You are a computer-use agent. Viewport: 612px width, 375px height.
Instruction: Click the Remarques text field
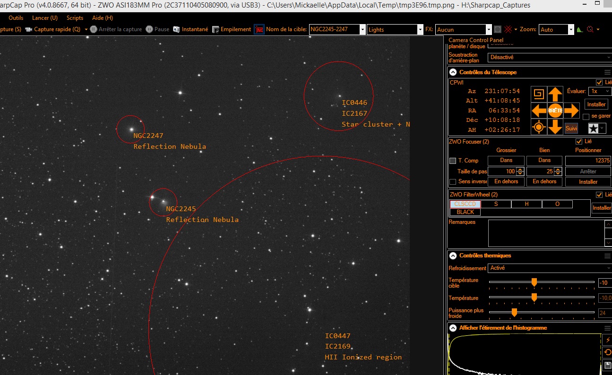tap(546, 233)
